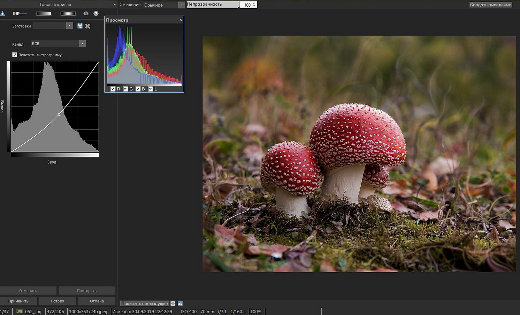The image size is (520, 315).
Task: Click the reset arrows icon
Action: (86, 14)
